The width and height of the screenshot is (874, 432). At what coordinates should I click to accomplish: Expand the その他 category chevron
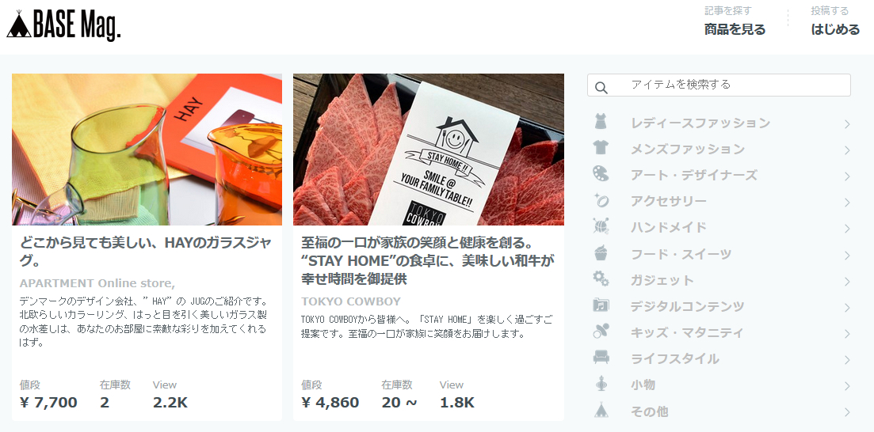coord(847,412)
